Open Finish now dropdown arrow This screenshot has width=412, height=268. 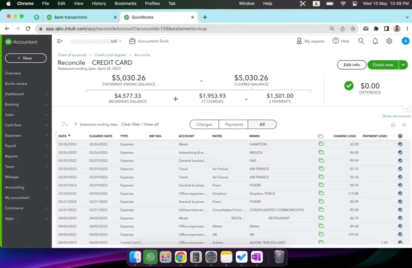point(403,65)
